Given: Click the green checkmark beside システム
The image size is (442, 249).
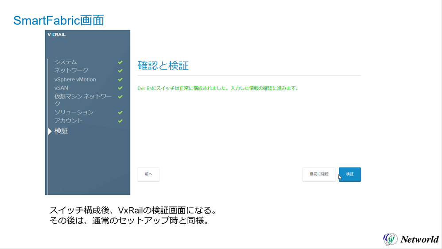Looking at the screenshot, I should [x=120, y=62].
